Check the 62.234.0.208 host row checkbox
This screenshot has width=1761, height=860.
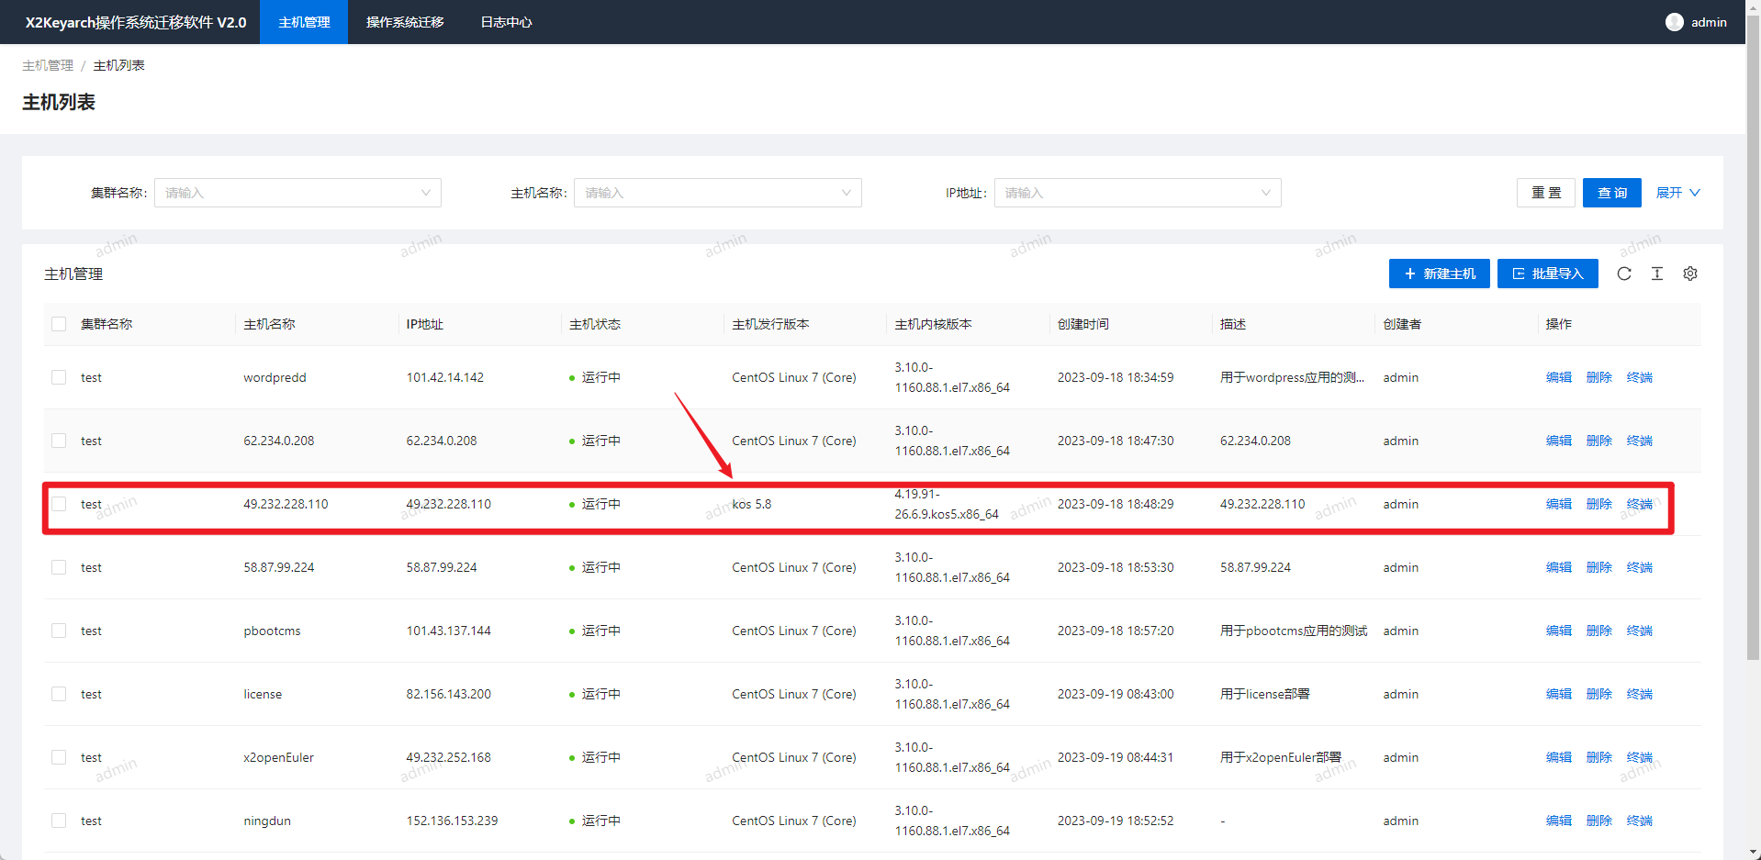(59, 441)
